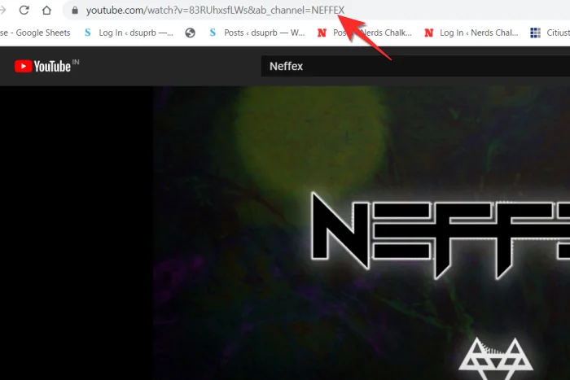This screenshot has height=380, width=570.
Task: Open the globe icon bookmark
Action: pyautogui.click(x=191, y=33)
